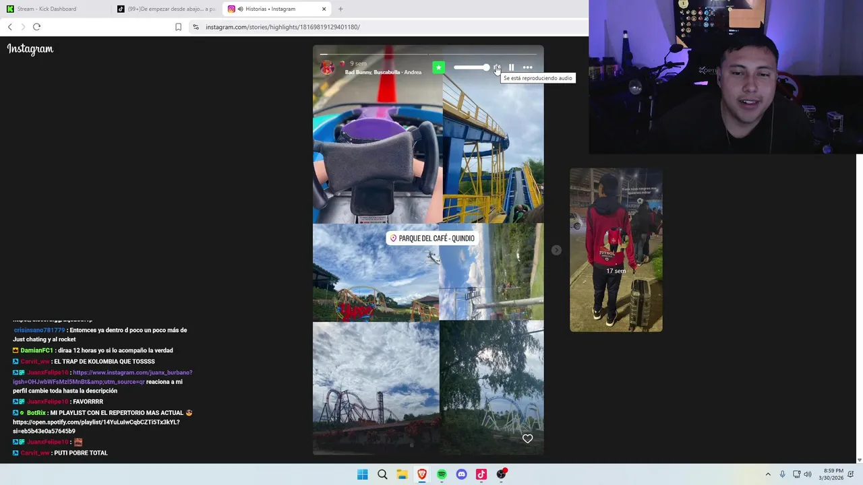Image resolution: width=863 pixels, height=485 pixels.
Task: Open a new browser tab
Action: click(x=340, y=9)
